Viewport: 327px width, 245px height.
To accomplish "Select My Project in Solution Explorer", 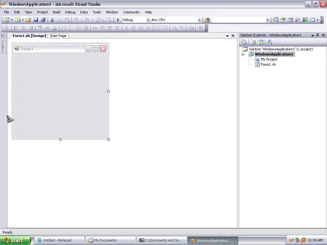I will 269,59.
